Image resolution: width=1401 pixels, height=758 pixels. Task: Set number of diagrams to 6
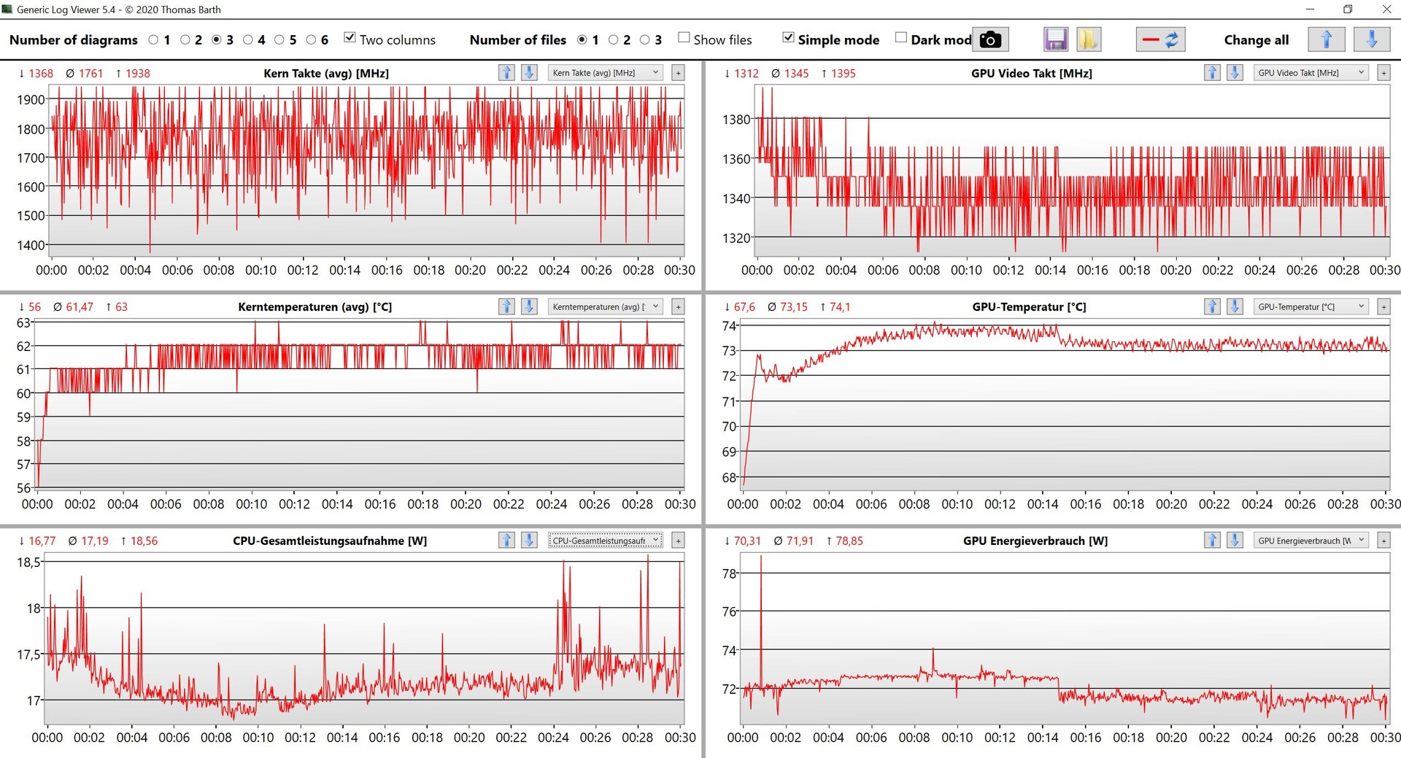pyautogui.click(x=311, y=39)
